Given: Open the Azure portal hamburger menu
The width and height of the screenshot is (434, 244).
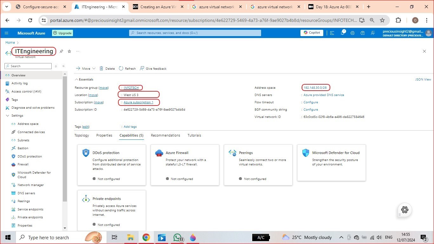Looking at the screenshot, I should pyautogui.click(x=6, y=33).
